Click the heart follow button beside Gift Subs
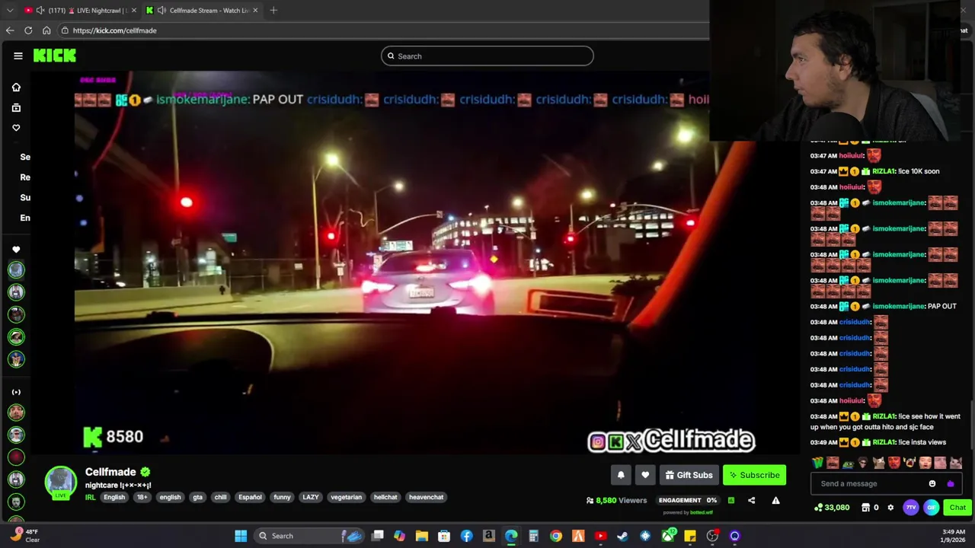This screenshot has height=548, width=975. tap(645, 475)
